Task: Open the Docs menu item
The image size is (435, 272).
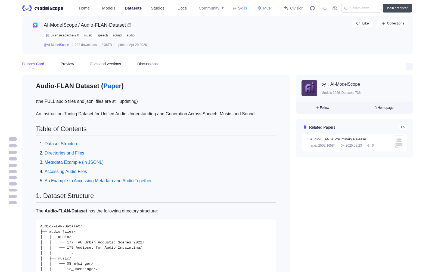Action: click(182, 8)
